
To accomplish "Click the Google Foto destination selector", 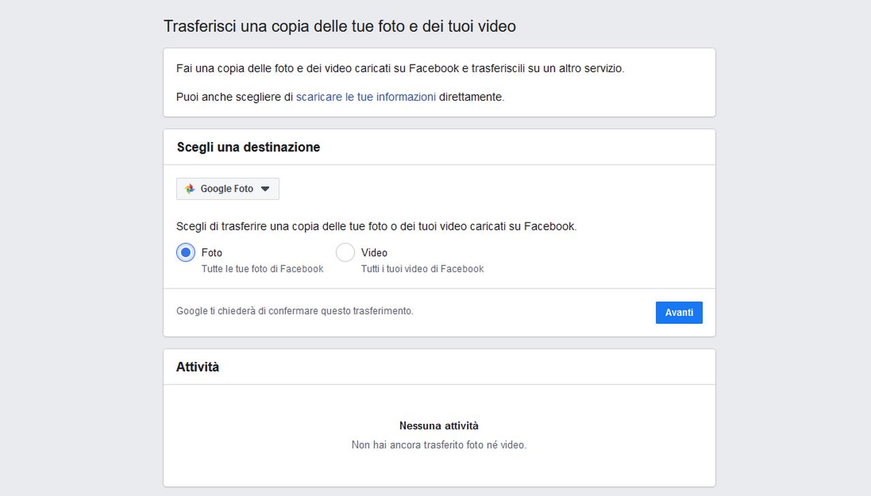I will pyautogui.click(x=227, y=188).
